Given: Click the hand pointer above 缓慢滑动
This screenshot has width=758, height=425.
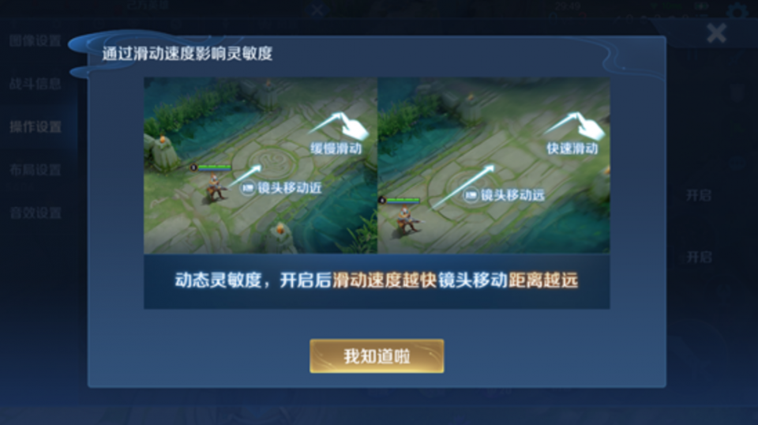Looking at the screenshot, I should tap(353, 126).
